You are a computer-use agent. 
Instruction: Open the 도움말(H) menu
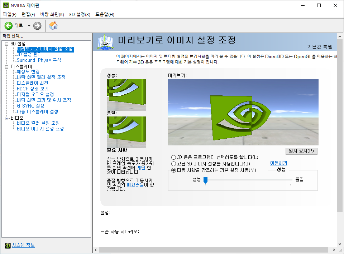[x=105, y=14]
